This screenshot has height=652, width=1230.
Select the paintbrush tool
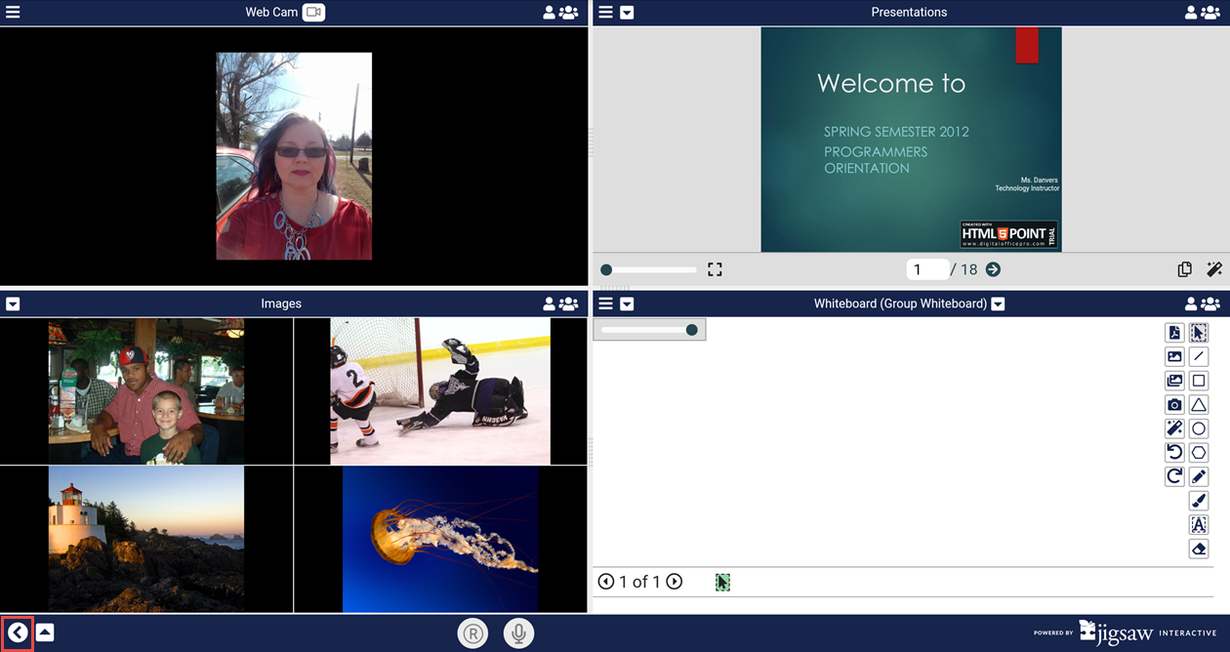[x=1199, y=501]
